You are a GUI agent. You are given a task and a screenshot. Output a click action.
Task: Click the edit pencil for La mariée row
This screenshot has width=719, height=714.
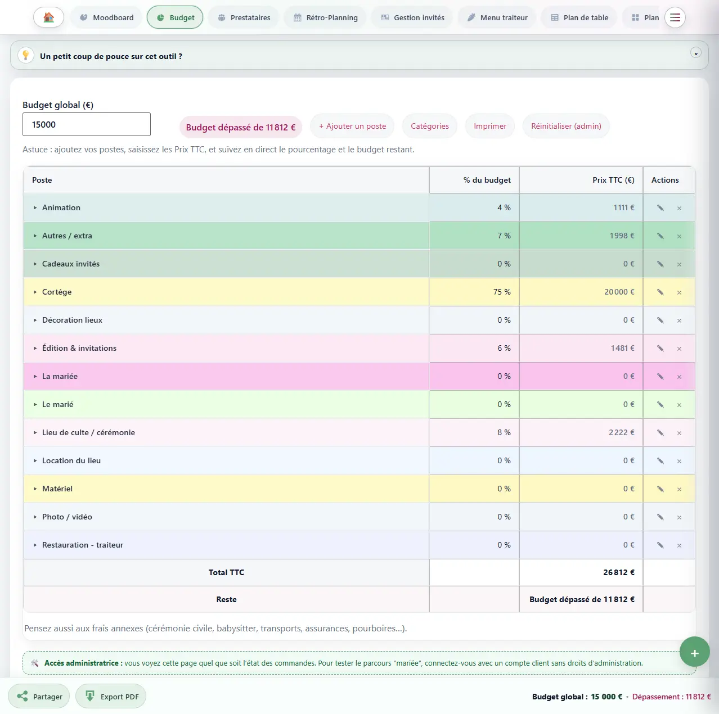660,377
